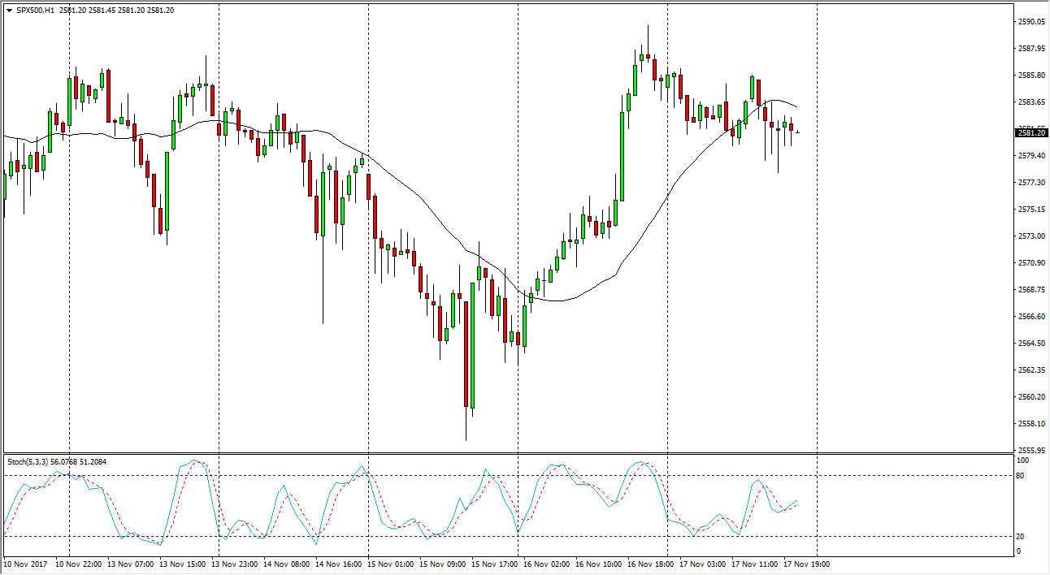
Task: Click the stochastic 80 level label
Action: coord(1022,475)
